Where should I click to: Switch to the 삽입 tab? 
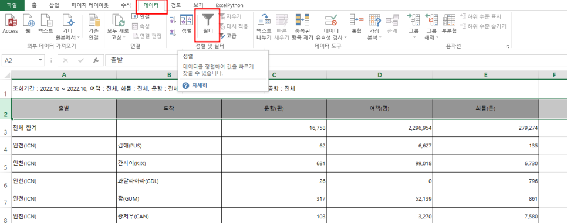coord(54,5)
